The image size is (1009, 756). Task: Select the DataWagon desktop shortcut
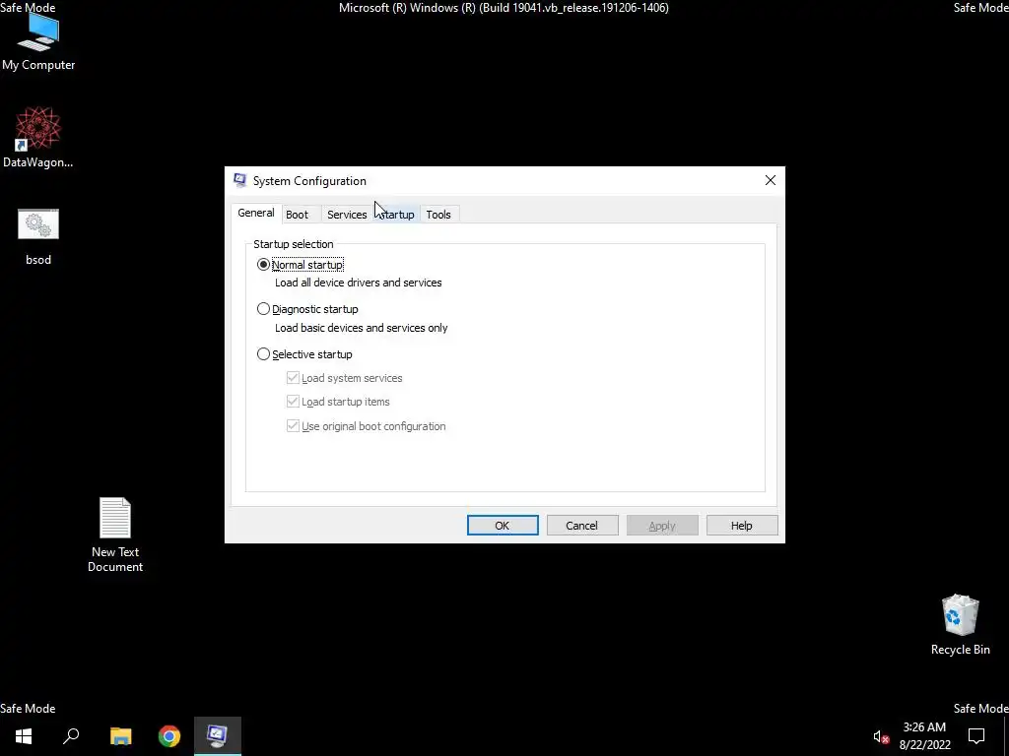click(x=38, y=138)
